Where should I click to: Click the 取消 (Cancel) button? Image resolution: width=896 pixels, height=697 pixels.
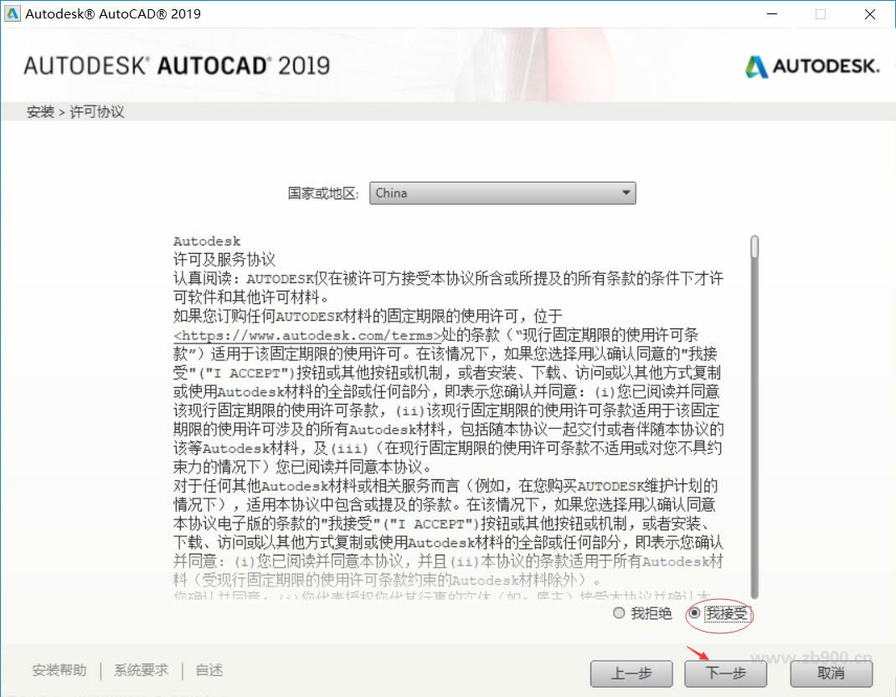(831, 674)
